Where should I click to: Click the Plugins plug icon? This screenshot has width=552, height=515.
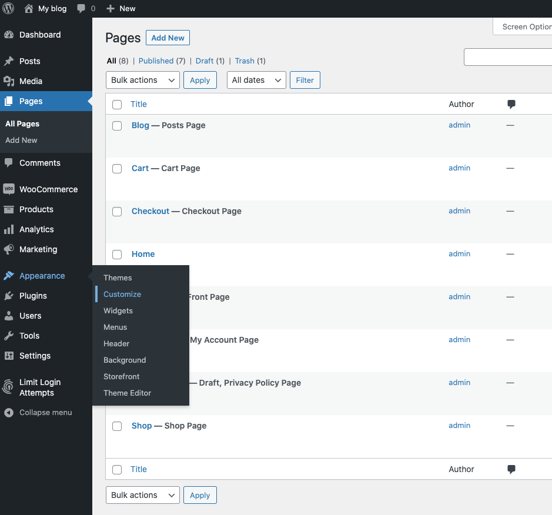[9, 296]
